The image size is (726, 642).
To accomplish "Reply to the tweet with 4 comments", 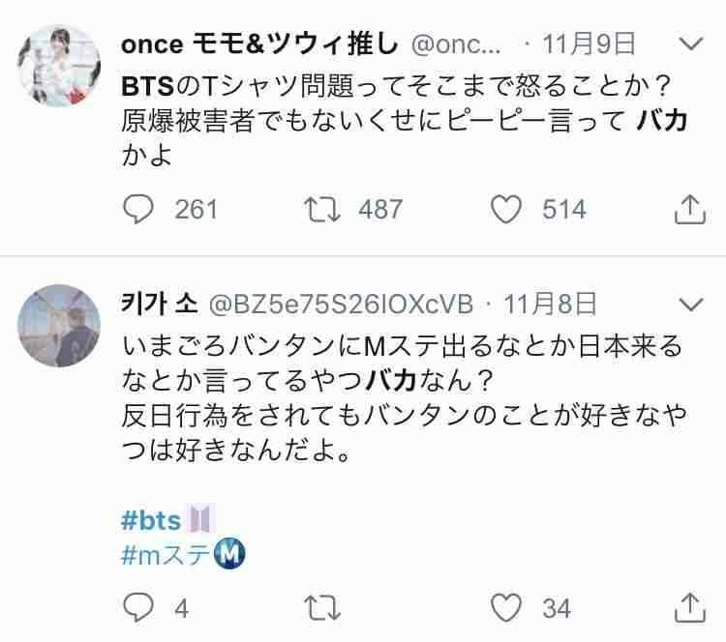I will tap(138, 607).
